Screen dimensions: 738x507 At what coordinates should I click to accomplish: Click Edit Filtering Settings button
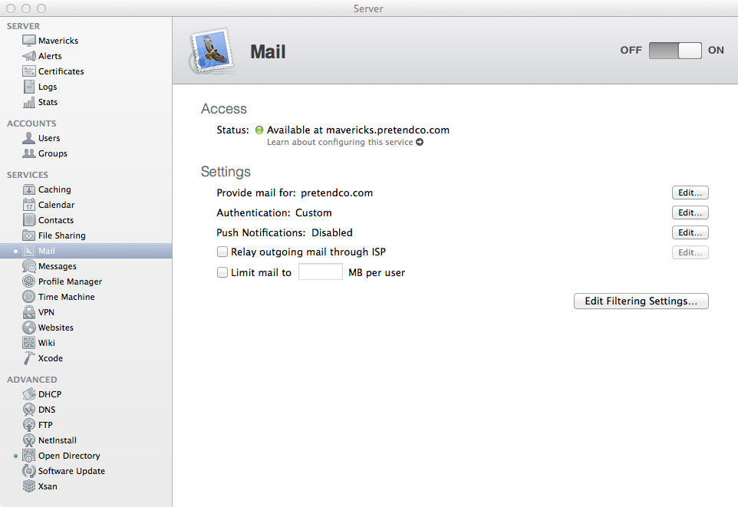coord(641,301)
